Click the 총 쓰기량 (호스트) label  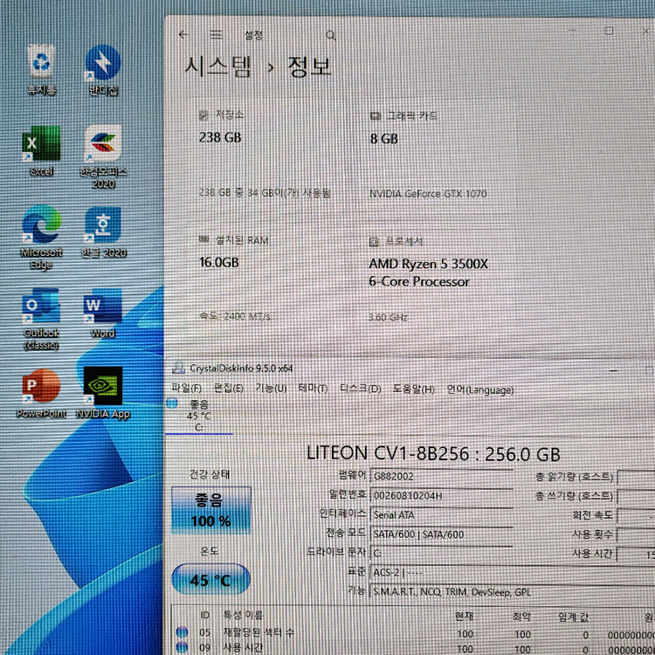[575, 496]
